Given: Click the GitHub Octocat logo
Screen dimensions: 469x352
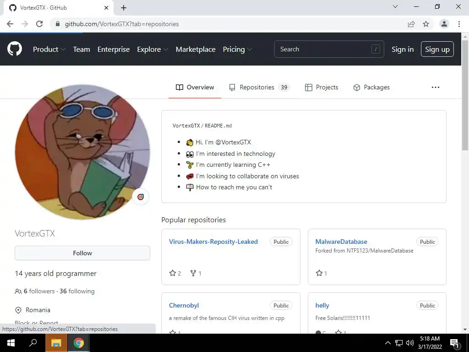Looking at the screenshot, I should tap(14, 49).
